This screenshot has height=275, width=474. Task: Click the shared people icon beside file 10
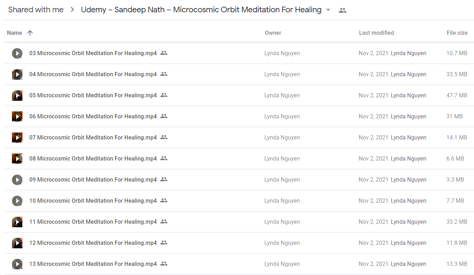click(164, 201)
